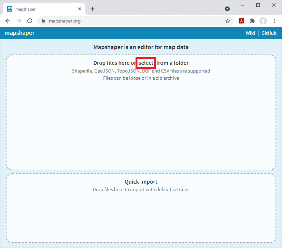Open the Adobe Acrobat extension icon
The height and width of the screenshot is (248, 282).
[x=241, y=21]
